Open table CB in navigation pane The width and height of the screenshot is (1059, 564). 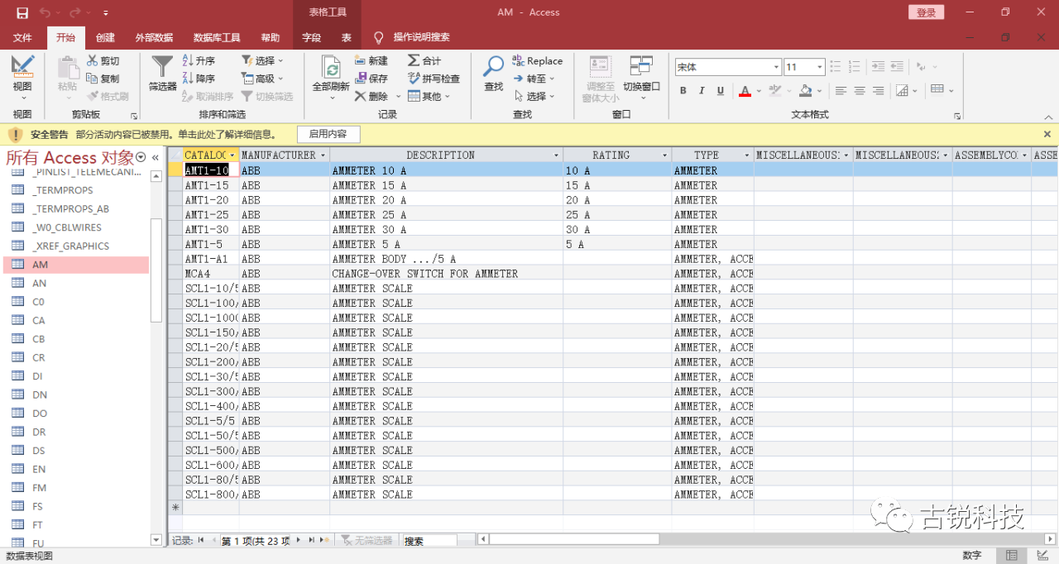(76, 339)
